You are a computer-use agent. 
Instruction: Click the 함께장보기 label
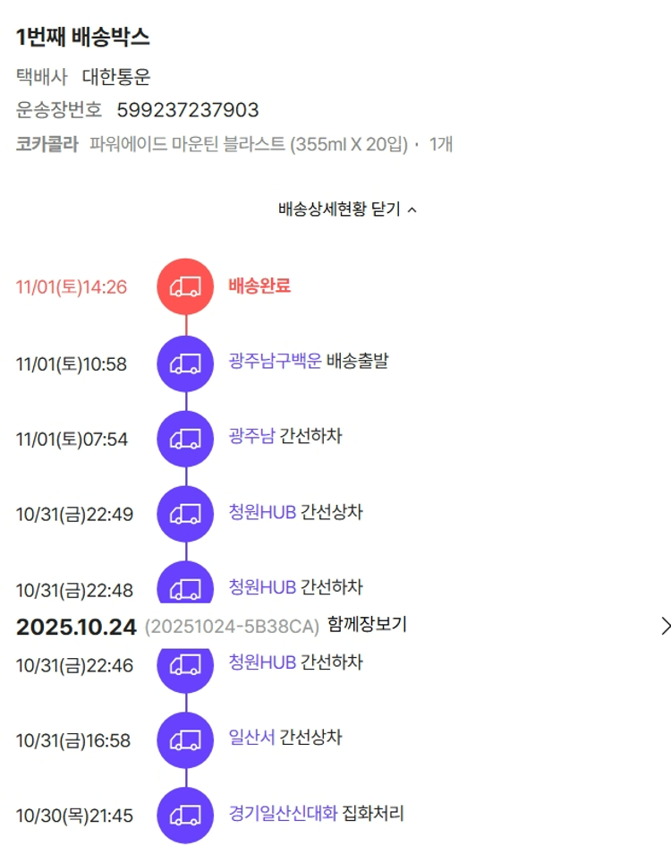click(367, 624)
